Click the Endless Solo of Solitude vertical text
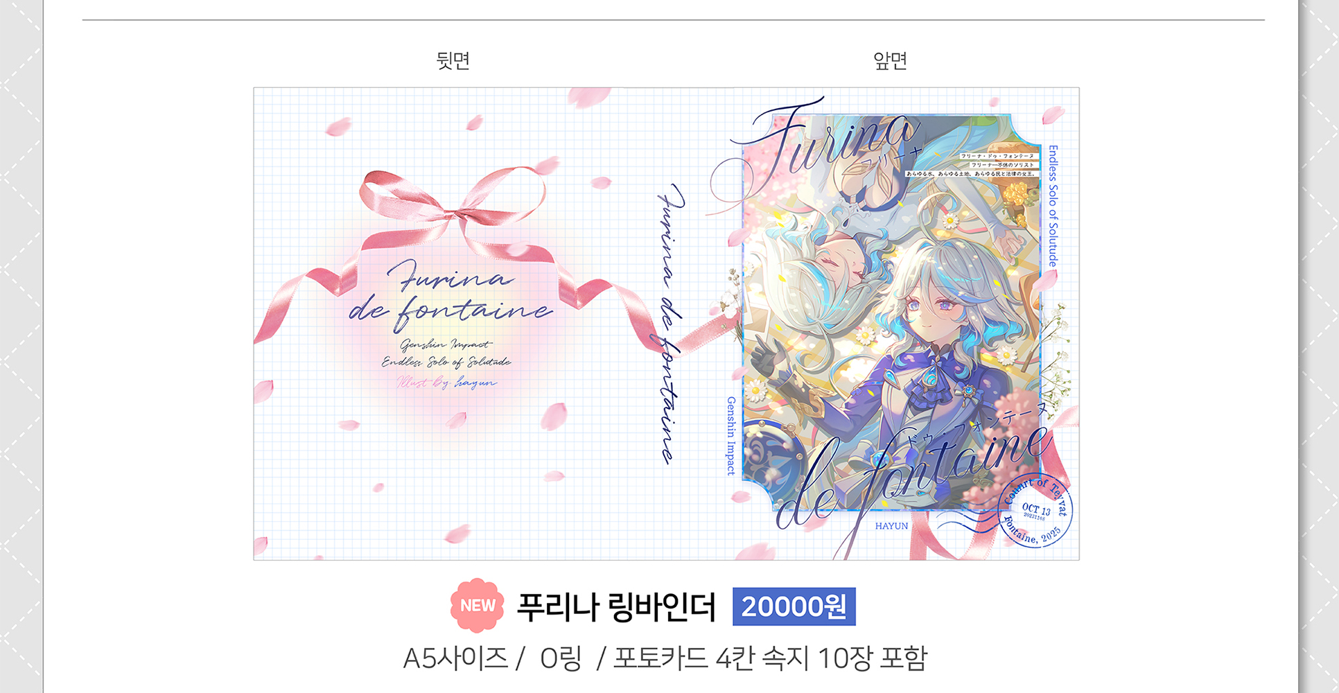Screen dimensions: 1339x693 click(1053, 206)
